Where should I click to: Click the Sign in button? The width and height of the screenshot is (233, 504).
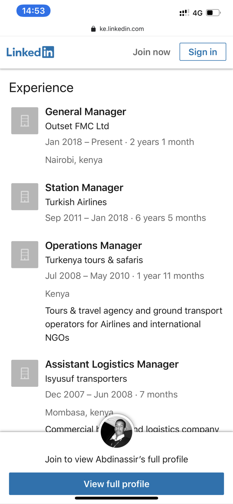203,52
